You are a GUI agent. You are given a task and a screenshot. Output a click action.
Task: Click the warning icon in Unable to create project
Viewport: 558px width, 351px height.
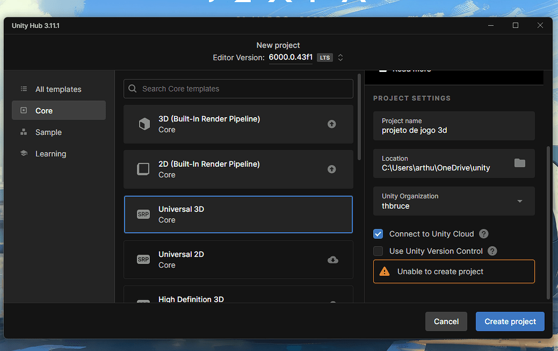(383, 271)
